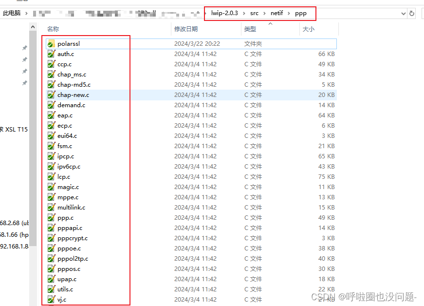
Task: Click the ccp.c file icon
Action: click(x=51, y=64)
